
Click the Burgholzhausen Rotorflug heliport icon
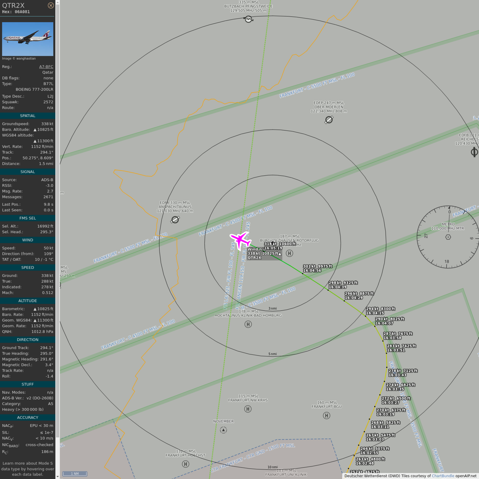(289, 253)
